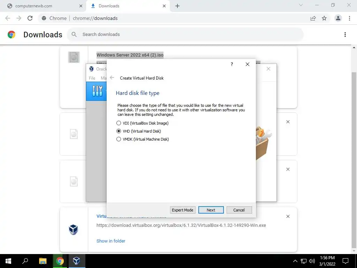Open the Downloads page more actions menu

(345, 35)
